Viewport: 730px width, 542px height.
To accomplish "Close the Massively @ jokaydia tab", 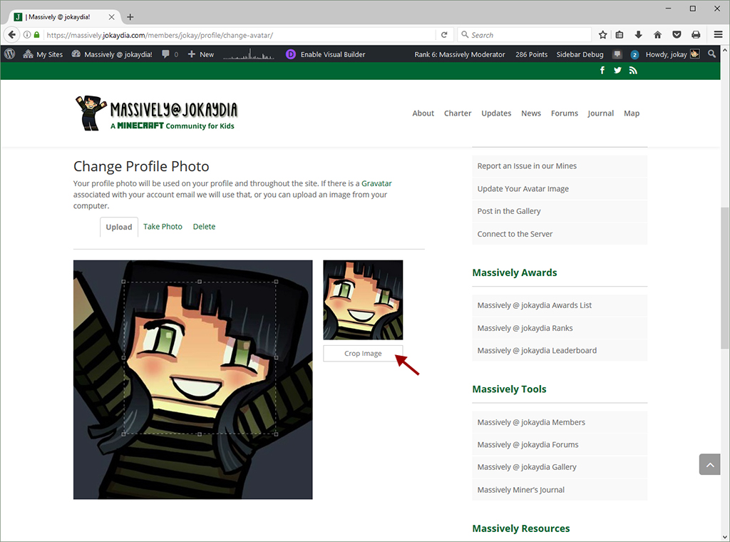I will pos(112,17).
